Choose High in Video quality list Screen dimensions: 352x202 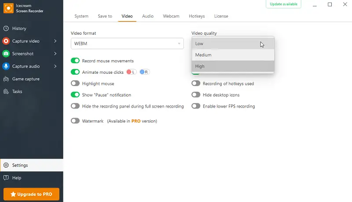click(x=233, y=66)
